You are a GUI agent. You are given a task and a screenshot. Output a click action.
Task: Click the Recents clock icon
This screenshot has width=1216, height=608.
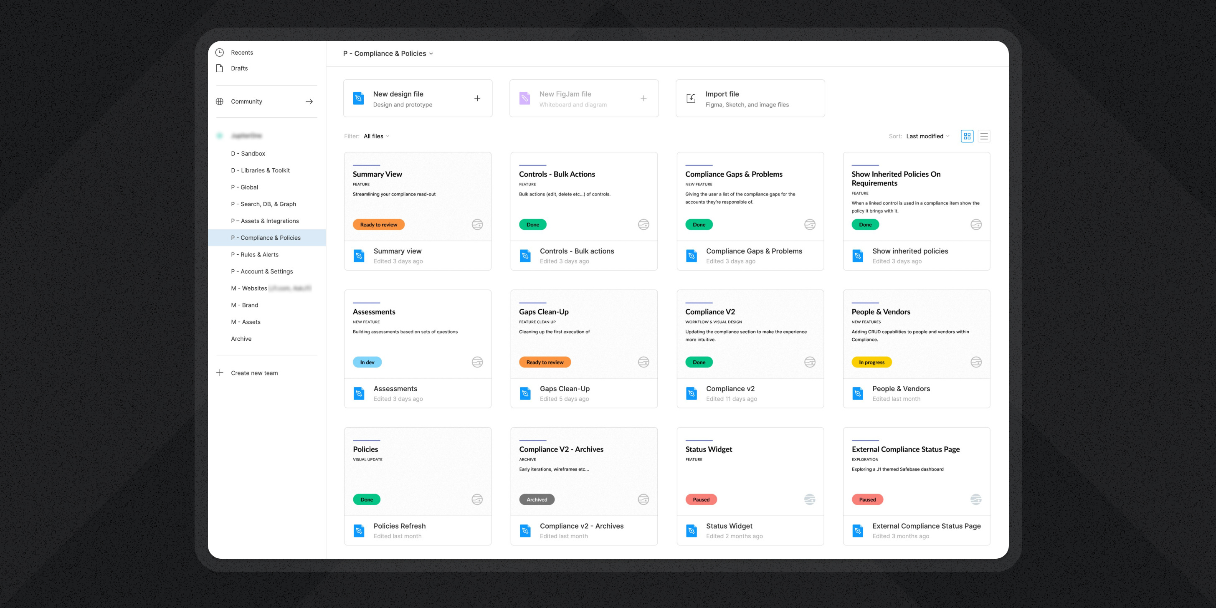(220, 52)
